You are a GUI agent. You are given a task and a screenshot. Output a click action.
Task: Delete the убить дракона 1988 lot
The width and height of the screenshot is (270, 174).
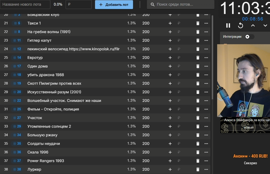click(x=198, y=75)
